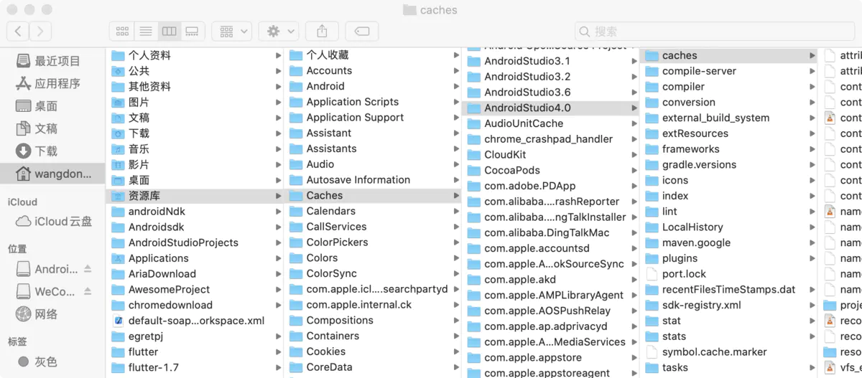
Task: Expand the AndroidStudio4.0 row arrow
Action: pyautogui.click(x=634, y=108)
